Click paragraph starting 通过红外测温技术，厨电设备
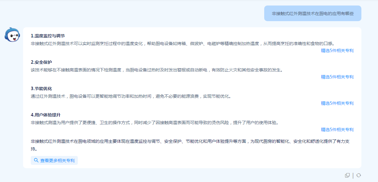Viewport: 378px width, 182px height. tap(131, 96)
